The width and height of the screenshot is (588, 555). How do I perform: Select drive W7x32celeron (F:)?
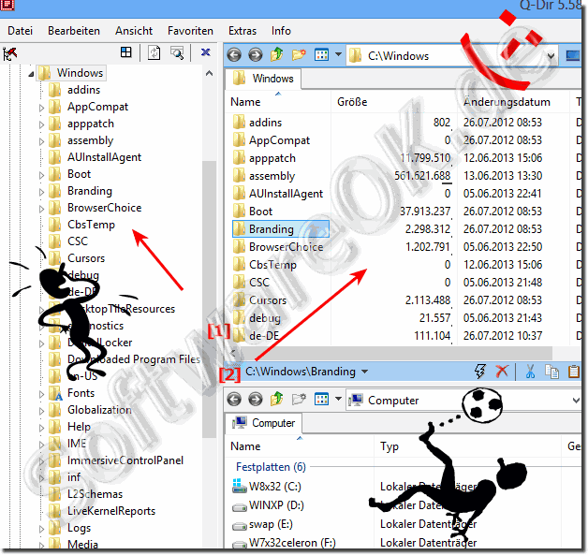[284, 543]
